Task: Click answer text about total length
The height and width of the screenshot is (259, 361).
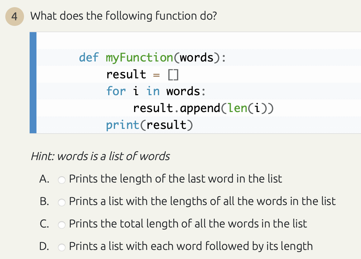Action: tap(188, 224)
